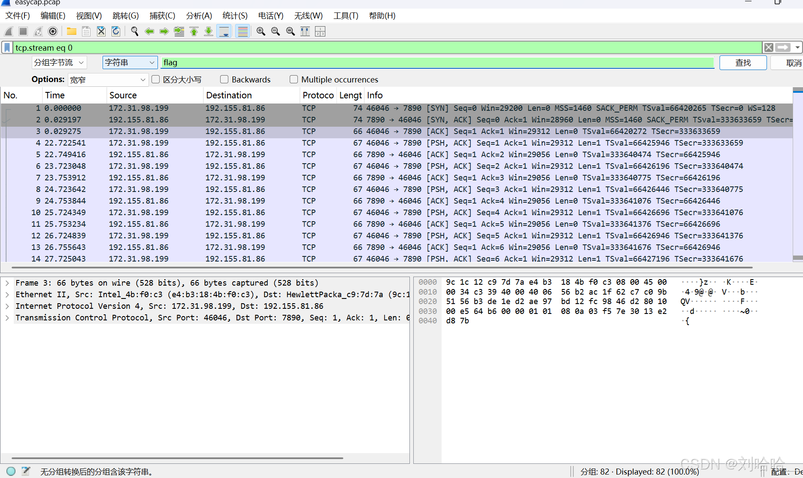The width and height of the screenshot is (803, 478).
Task: Open capture options via the gear icon
Action: point(53,31)
